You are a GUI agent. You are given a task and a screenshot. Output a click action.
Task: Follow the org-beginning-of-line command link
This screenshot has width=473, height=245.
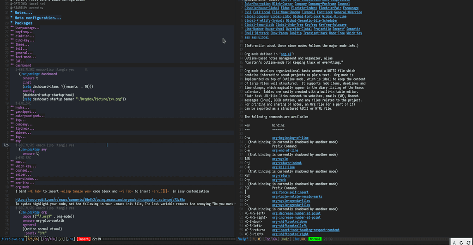290,138
